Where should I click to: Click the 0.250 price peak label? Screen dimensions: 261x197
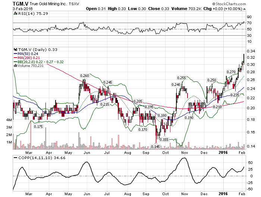click(212, 80)
